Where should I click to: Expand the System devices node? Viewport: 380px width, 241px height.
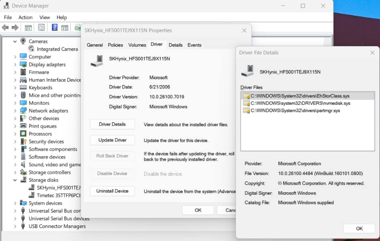pos(15,203)
